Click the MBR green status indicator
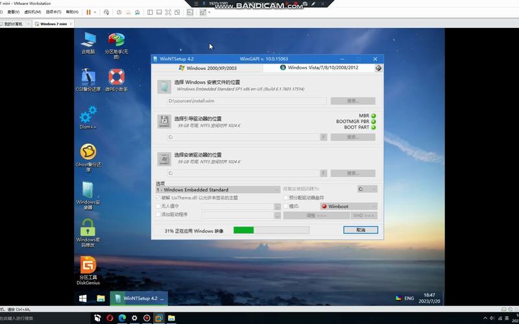The height and width of the screenshot is (324, 519). 374,116
